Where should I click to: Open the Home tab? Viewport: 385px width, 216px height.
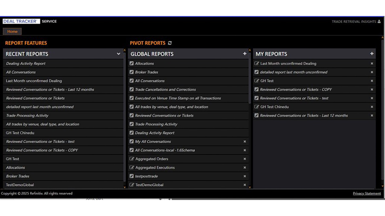click(12, 31)
